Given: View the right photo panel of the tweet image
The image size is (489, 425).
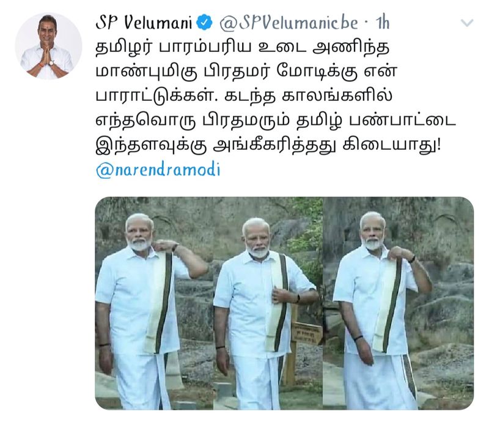Looking at the screenshot, I should (399, 303).
